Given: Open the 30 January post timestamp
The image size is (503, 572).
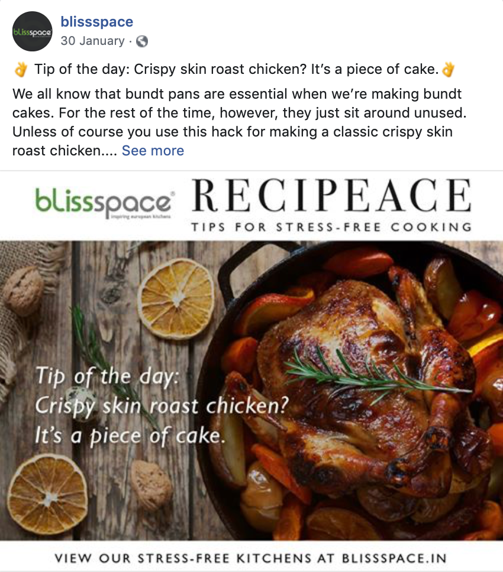Looking at the screenshot, I should click(93, 41).
